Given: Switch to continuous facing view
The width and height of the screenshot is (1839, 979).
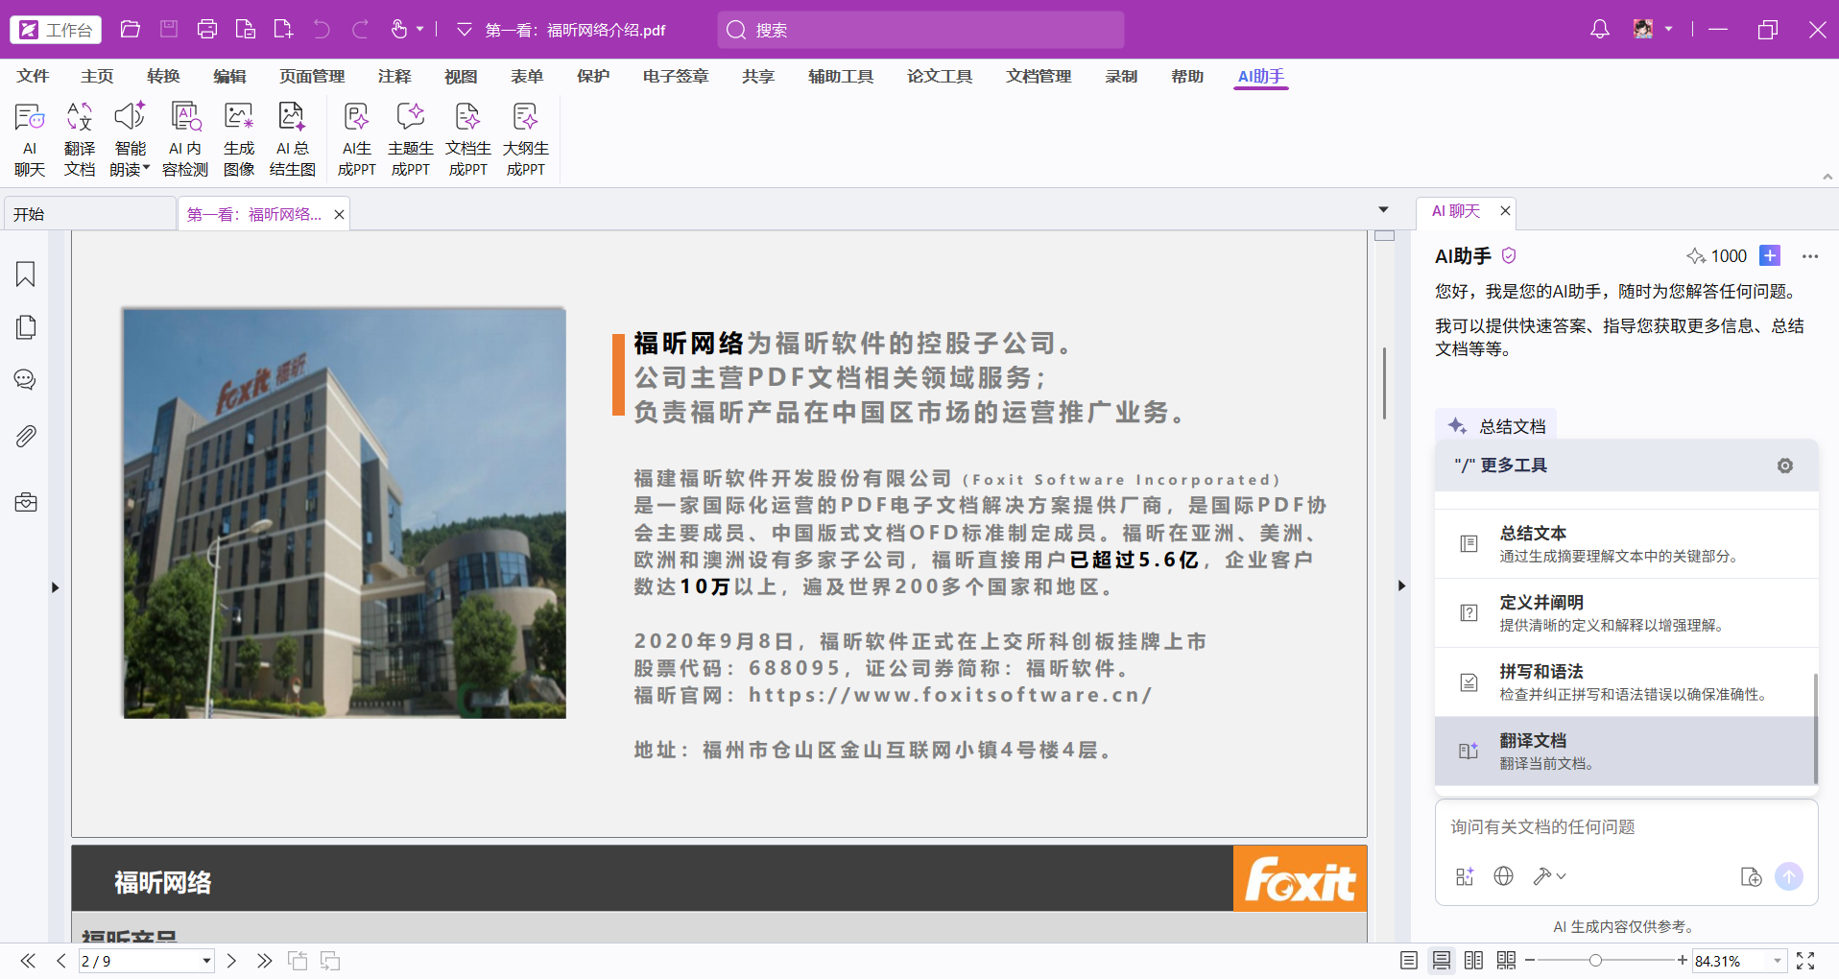Looking at the screenshot, I should click(1507, 961).
